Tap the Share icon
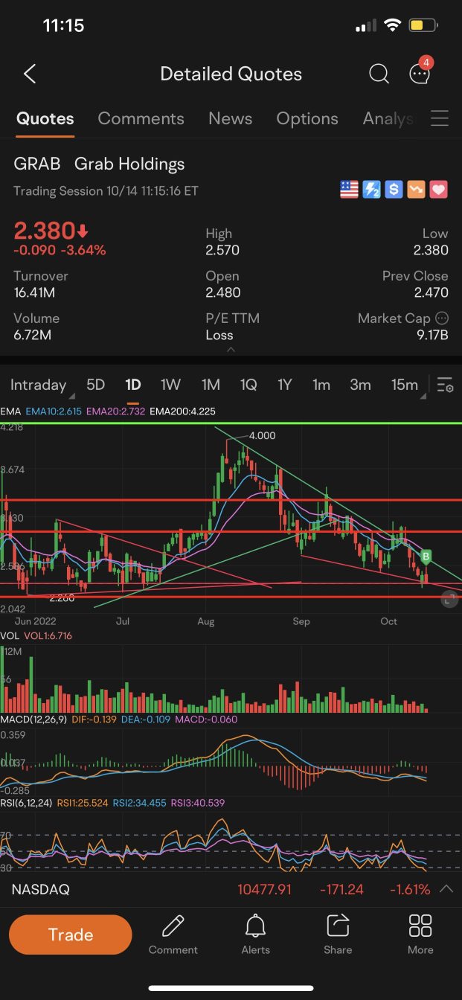The width and height of the screenshot is (462, 1000). 338,935
